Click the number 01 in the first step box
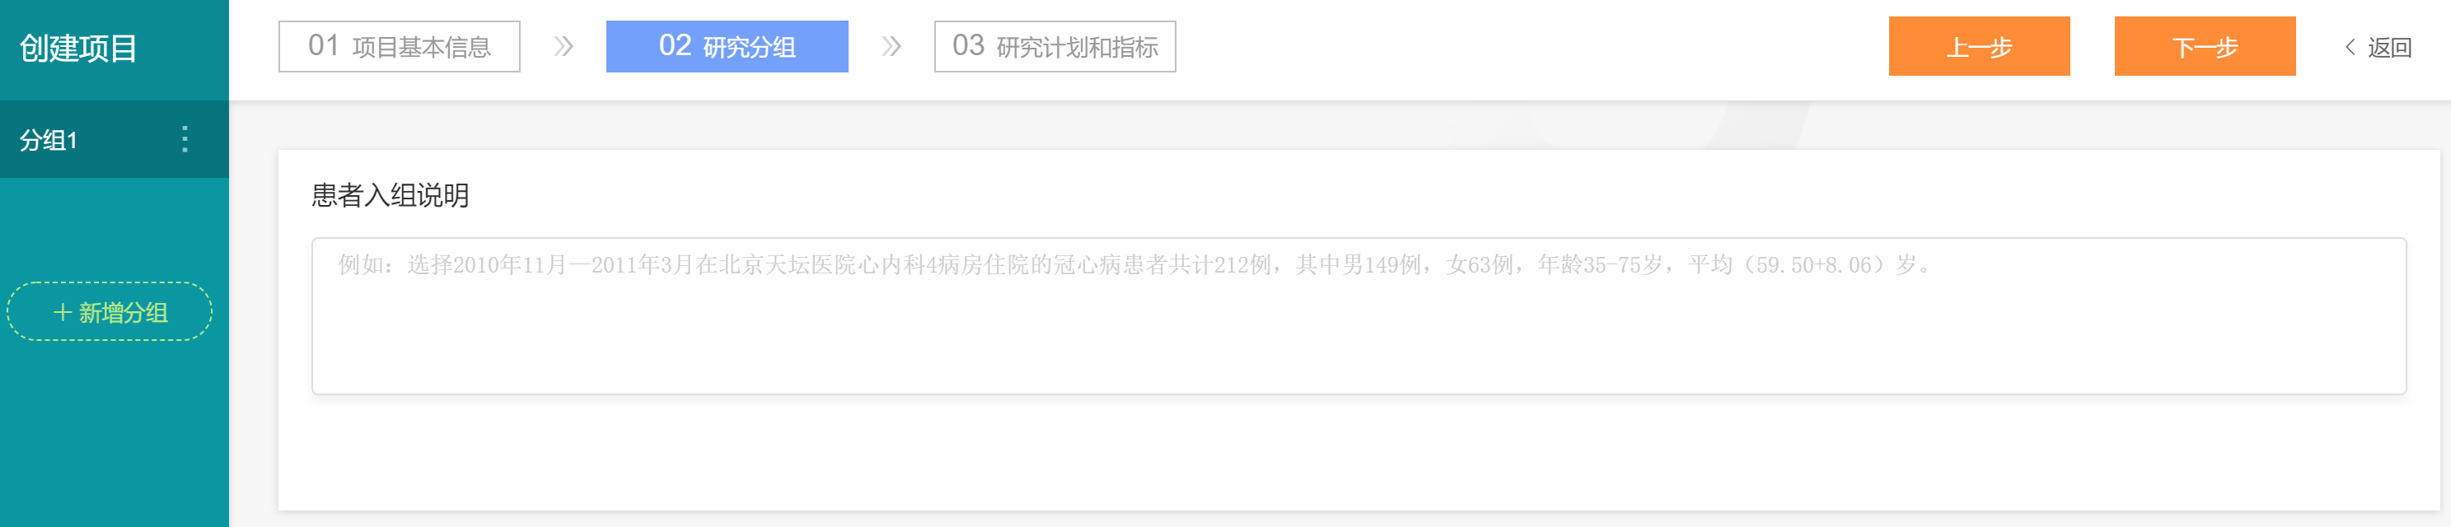Screen dimensions: 2451x527 pyautogui.click(x=324, y=45)
